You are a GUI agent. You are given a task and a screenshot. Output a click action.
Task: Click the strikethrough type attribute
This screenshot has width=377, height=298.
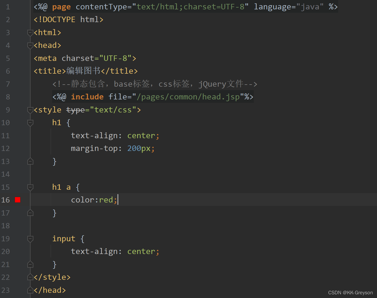[76, 110]
